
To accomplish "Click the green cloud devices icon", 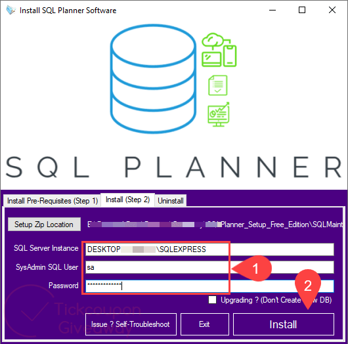I will tap(219, 50).
